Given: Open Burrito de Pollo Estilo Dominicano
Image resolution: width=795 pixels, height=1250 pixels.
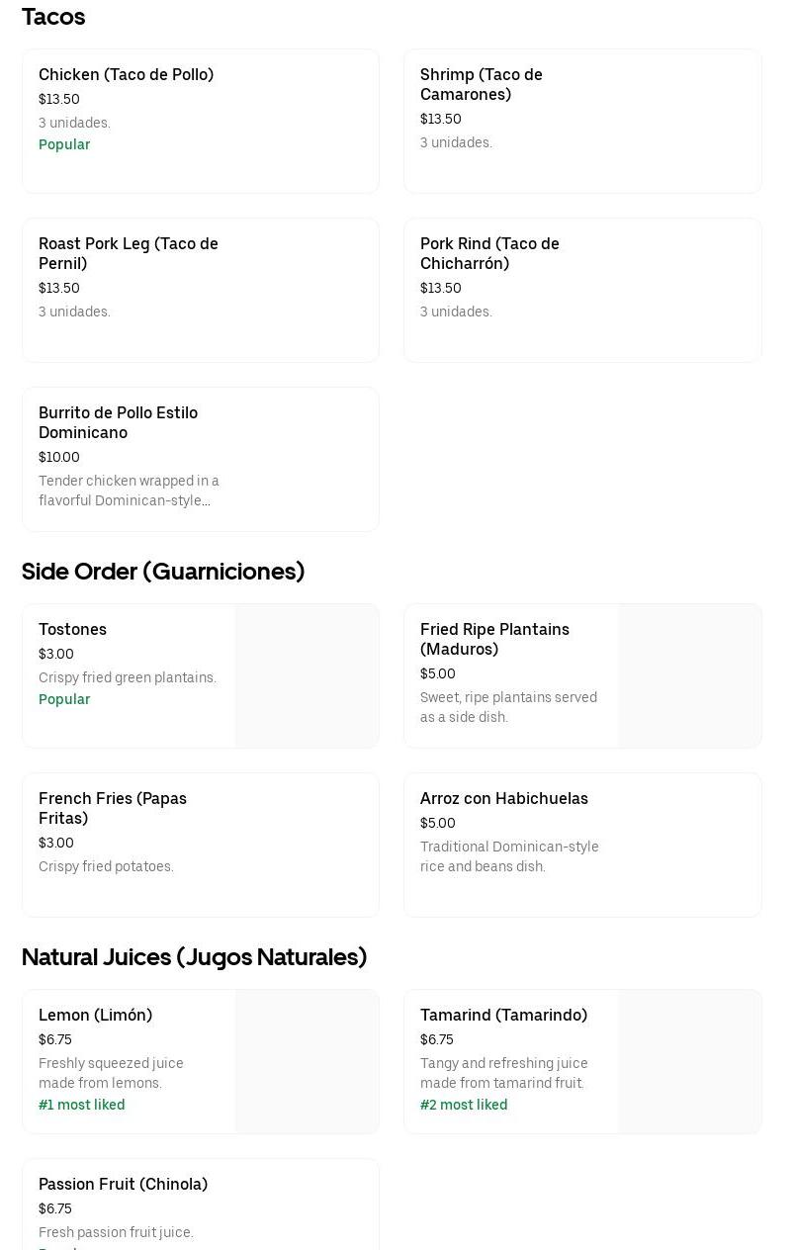Looking at the screenshot, I should [x=119, y=423].
